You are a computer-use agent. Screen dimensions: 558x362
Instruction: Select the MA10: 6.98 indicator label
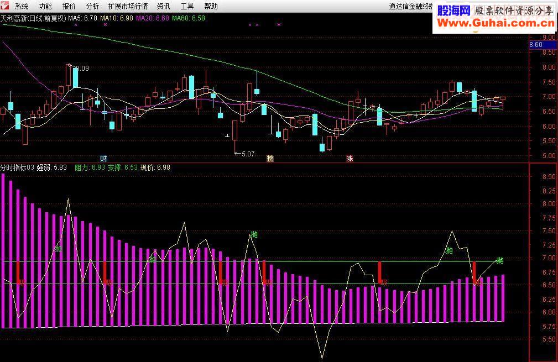pos(117,18)
